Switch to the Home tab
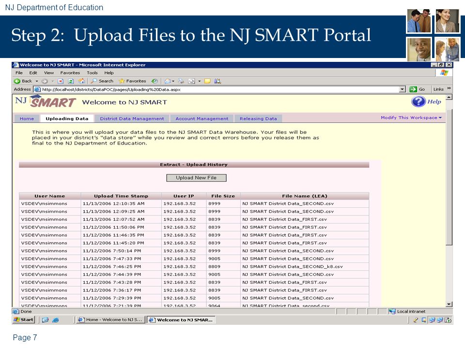This screenshot has width=465, height=348. coord(27,119)
